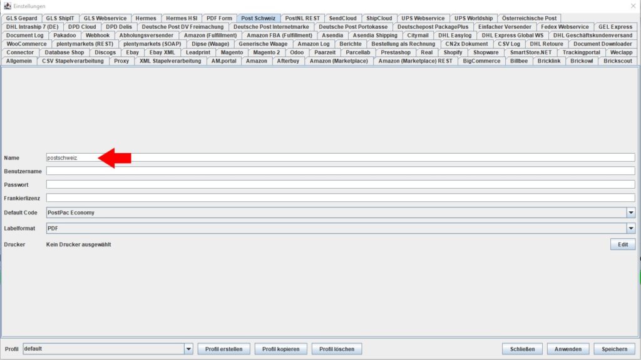Select the Deutsche Post Internetmarke tab
The width and height of the screenshot is (641, 360).
click(271, 27)
